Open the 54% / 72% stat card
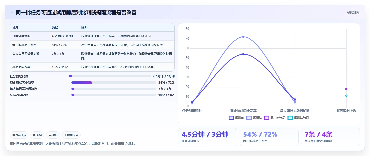This screenshot has width=370, height=156. pyautogui.click(x=269, y=137)
